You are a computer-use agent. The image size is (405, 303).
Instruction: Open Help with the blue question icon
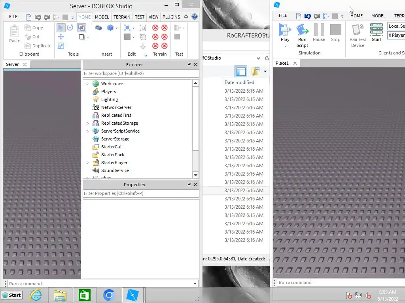coord(195,17)
